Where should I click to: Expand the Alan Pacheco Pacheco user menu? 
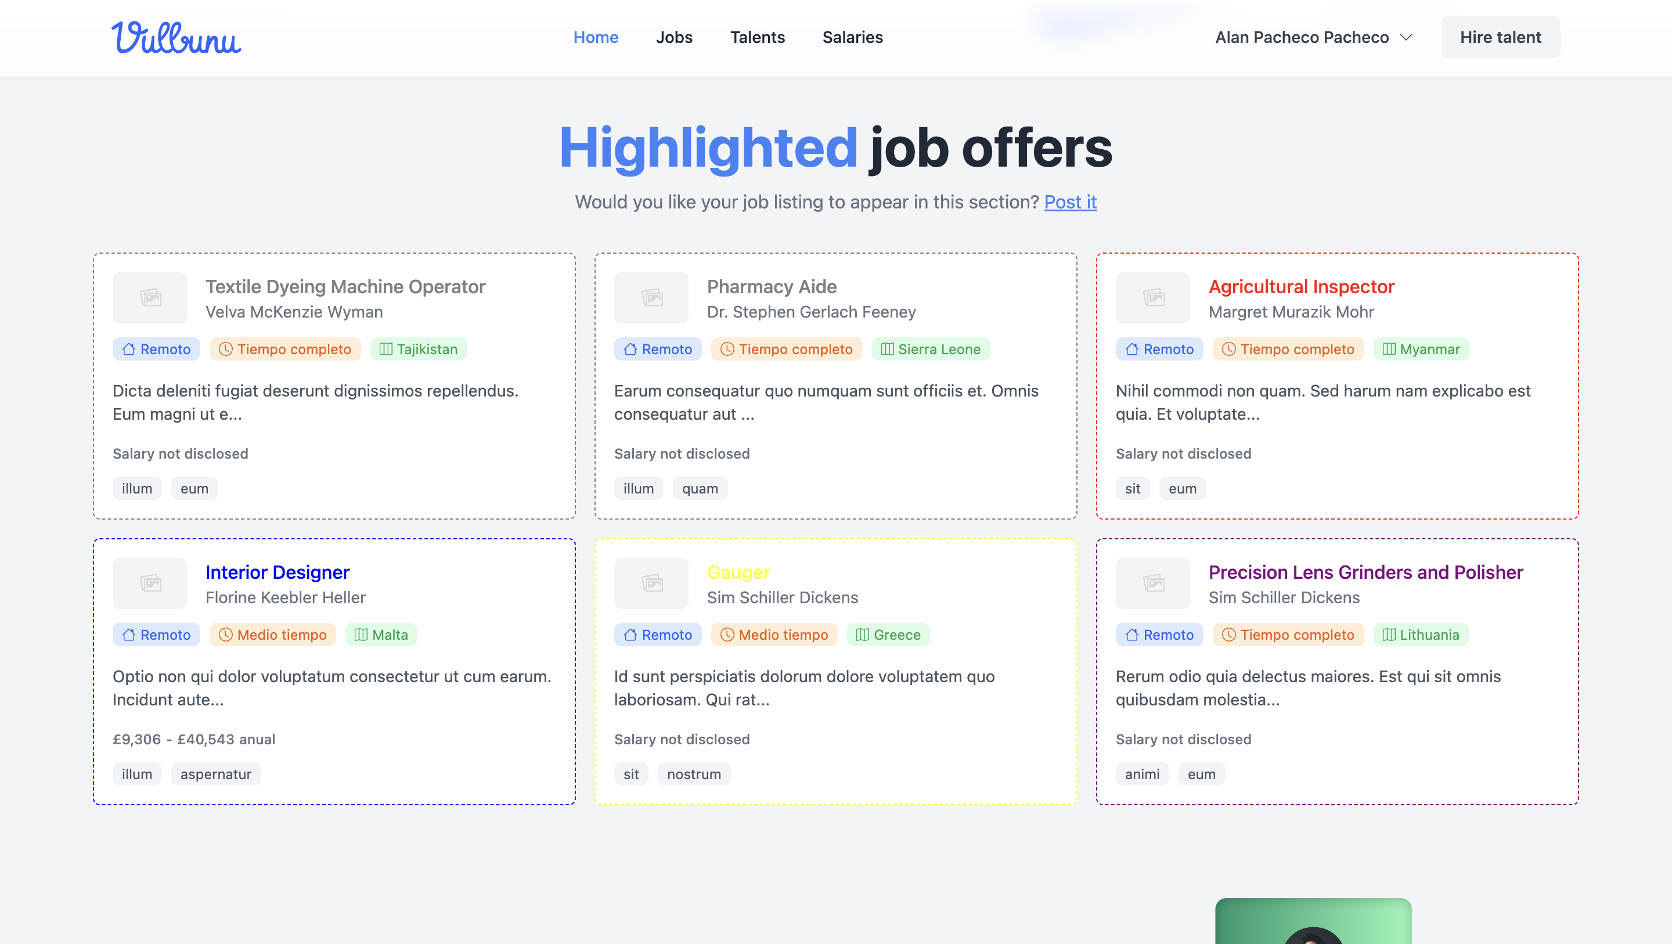(x=1313, y=37)
